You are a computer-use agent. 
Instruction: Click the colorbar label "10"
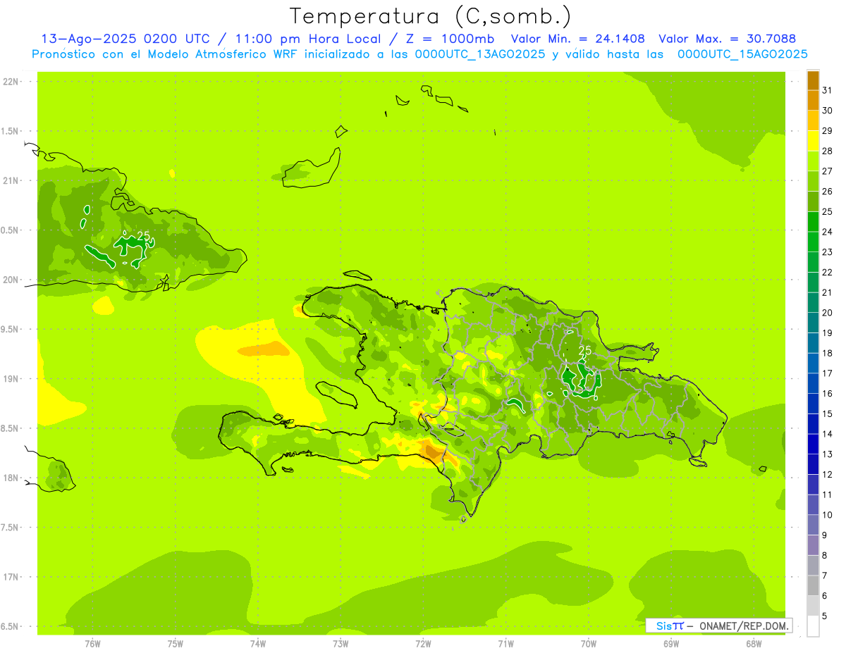(x=828, y=515)
